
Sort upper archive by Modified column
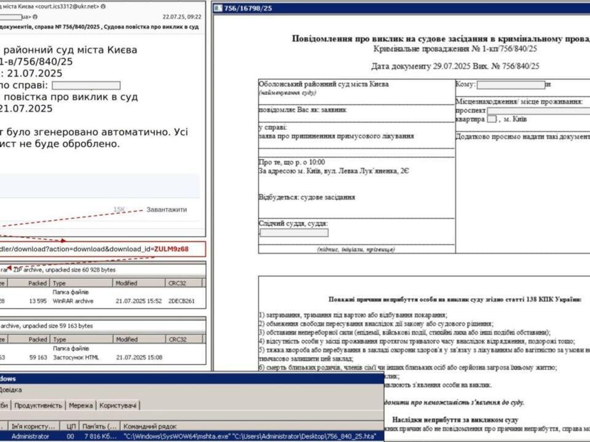click(x=126, y=283)
